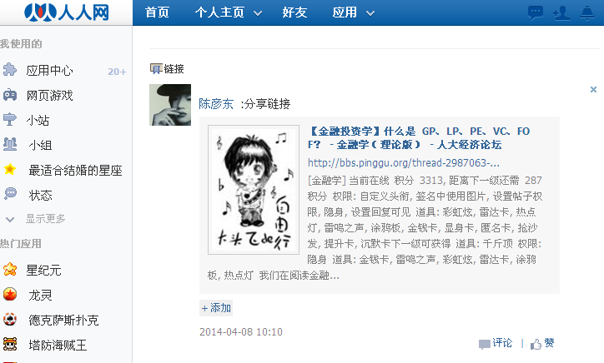Click the 小组 group icon
The image size is (604, 363).
[10, 144]
